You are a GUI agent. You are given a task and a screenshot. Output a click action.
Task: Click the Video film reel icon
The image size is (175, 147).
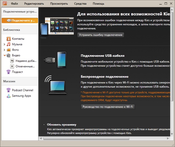click(9, 55)
